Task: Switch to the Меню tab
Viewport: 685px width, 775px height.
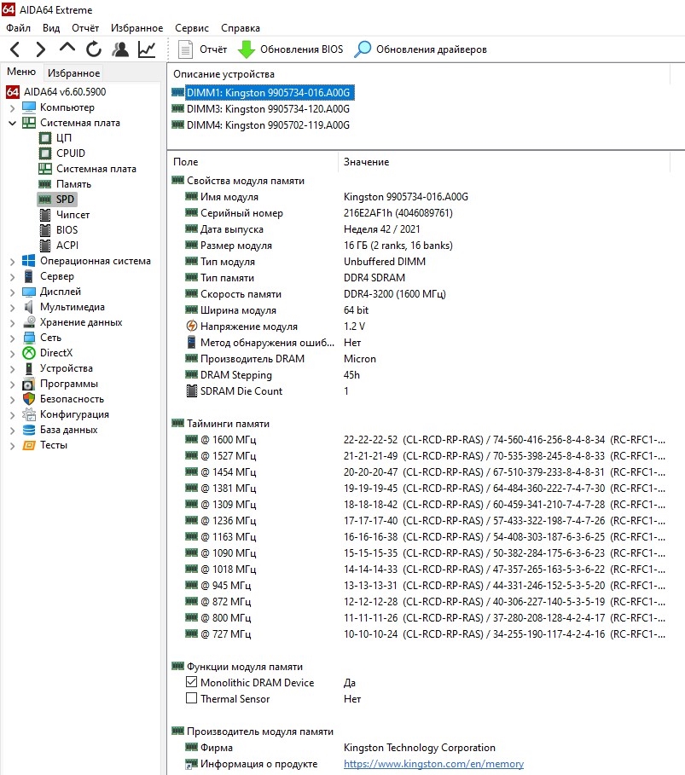Action: tap(21, 72)
